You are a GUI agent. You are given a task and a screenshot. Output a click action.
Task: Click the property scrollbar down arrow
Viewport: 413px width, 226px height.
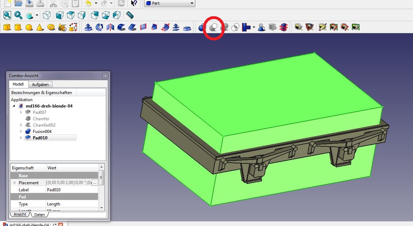click(102, 208)
